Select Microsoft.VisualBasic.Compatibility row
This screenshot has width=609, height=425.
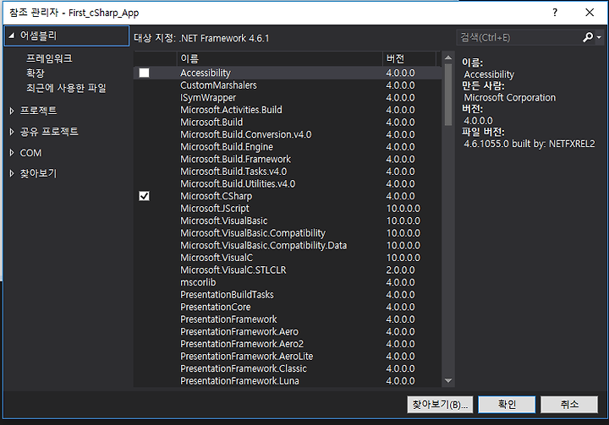point(288,233)
